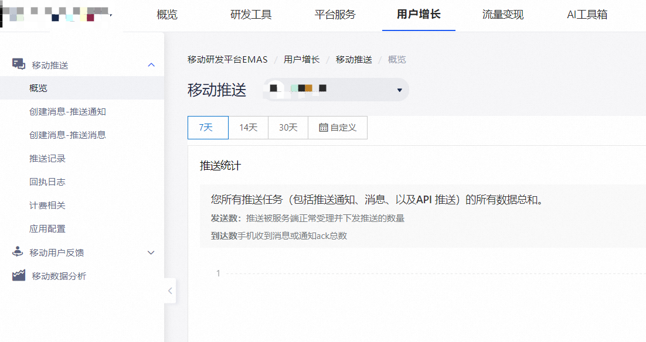The image size is (646, 342).
Task: Switch to 研发工具 top tab
Action: click(x=251, y=15)
